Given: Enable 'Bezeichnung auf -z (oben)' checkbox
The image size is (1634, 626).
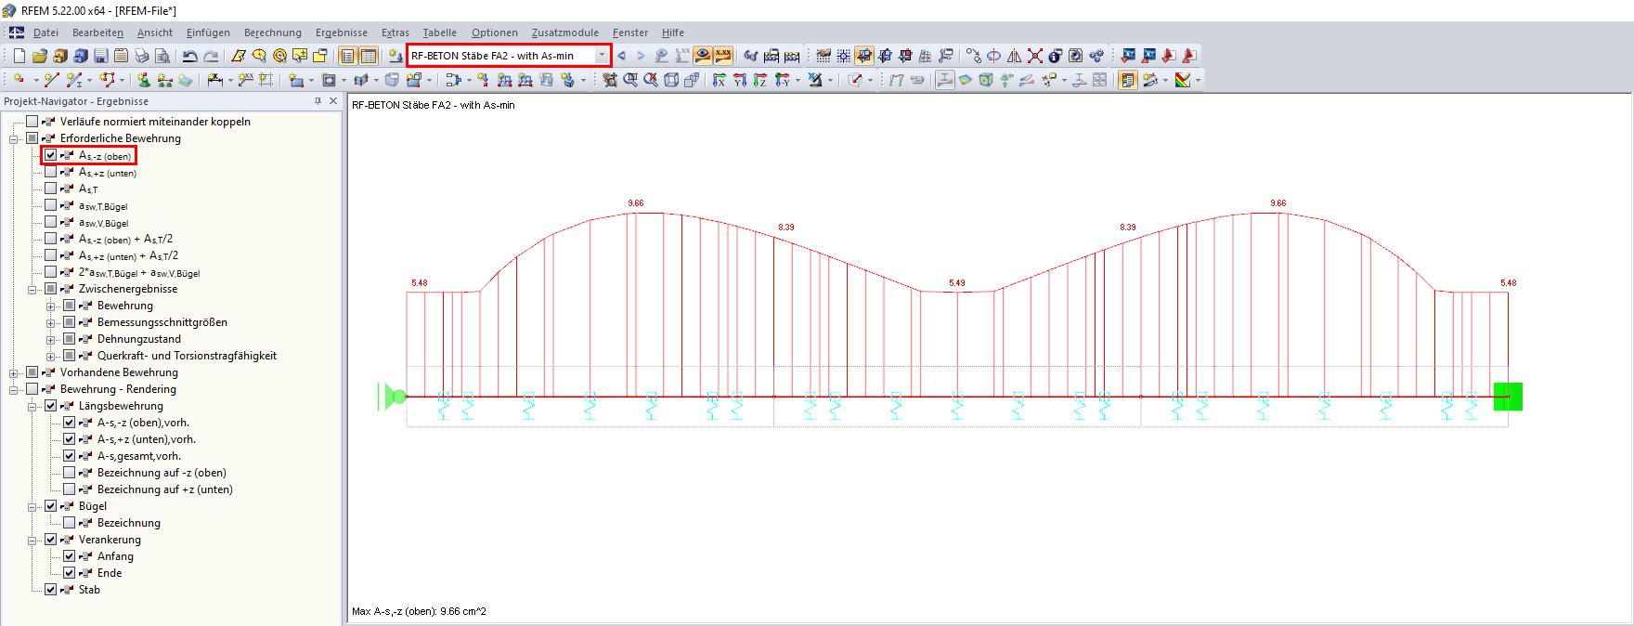Looking at the screenshot, I should [70, 473].
